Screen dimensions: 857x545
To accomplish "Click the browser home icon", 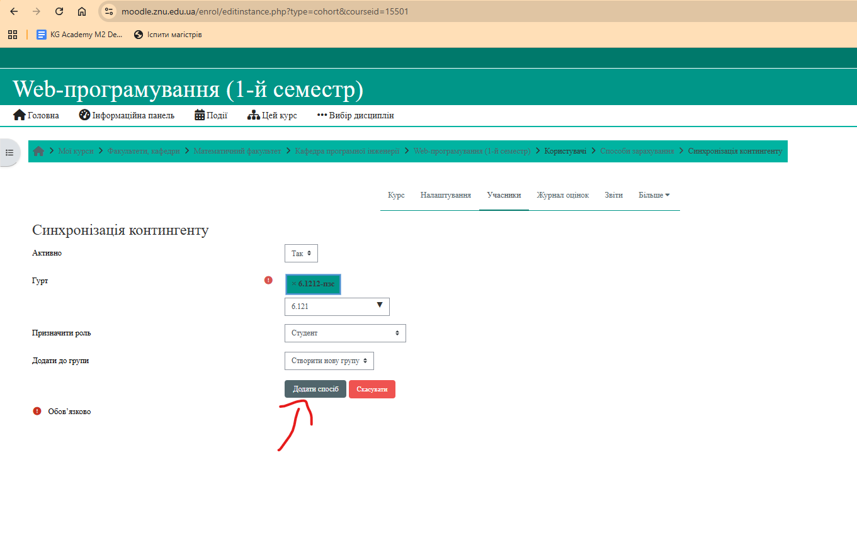I will pyautogui.click(x=82, y=11).
